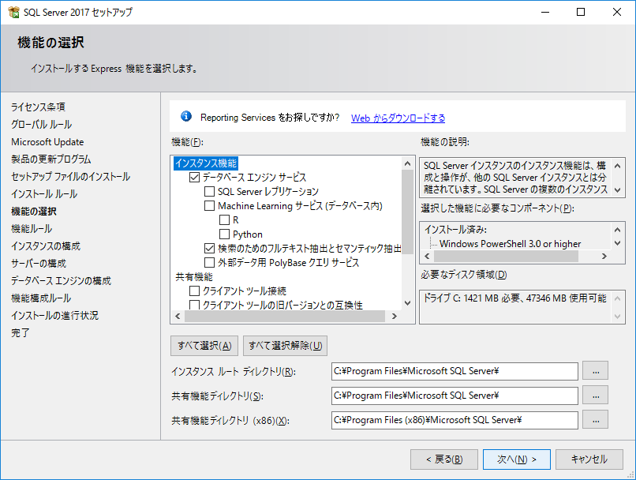Screen dimensions: 636x480
Task: Click components box horizontal left arrow
Action: click(427, 256)
